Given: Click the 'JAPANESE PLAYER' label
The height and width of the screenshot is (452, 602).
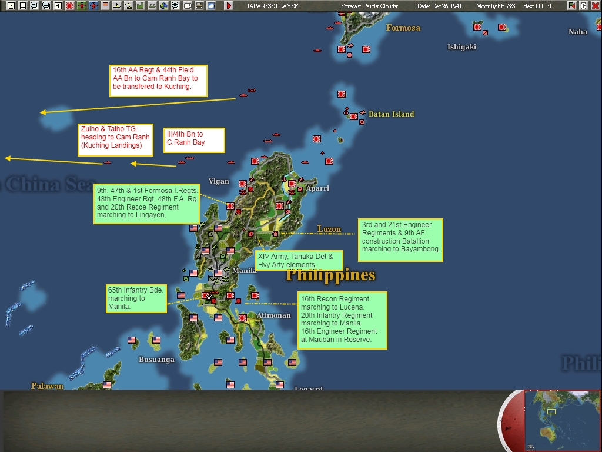Looking at the screenshot, I should click(x=272, y=6).
